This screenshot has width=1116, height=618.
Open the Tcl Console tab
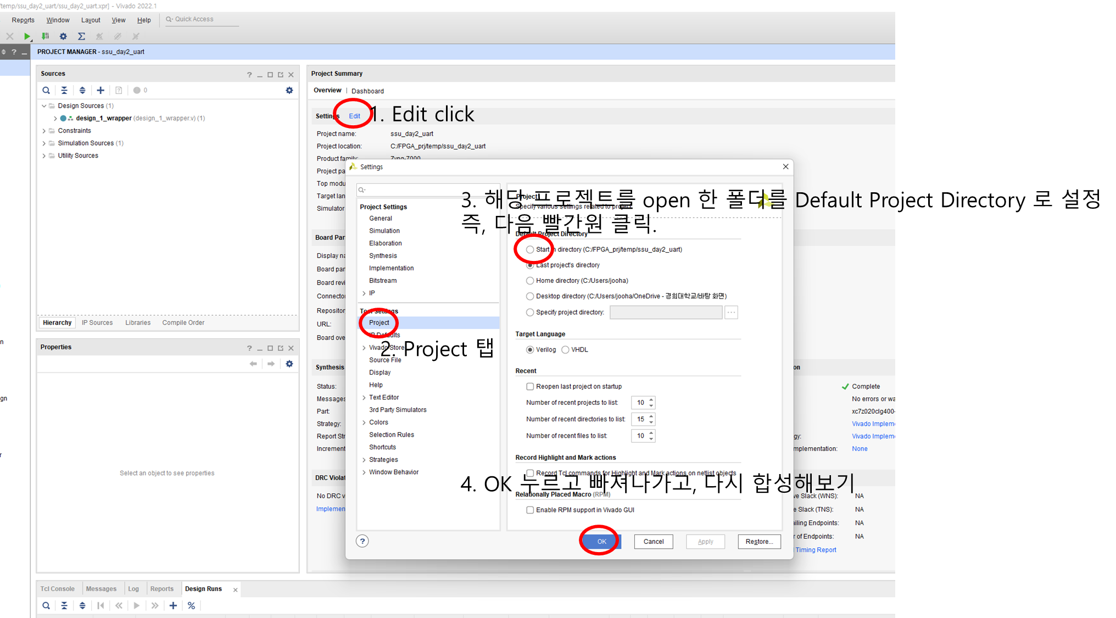57,589
